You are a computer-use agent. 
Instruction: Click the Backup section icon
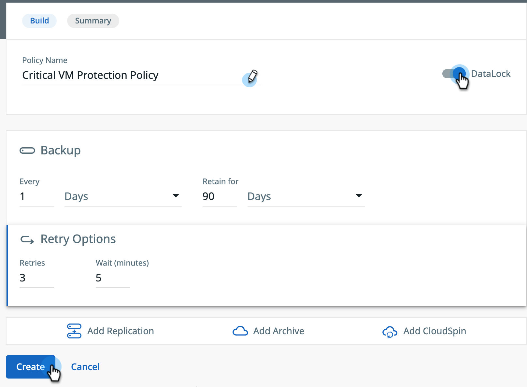[27, 150]
